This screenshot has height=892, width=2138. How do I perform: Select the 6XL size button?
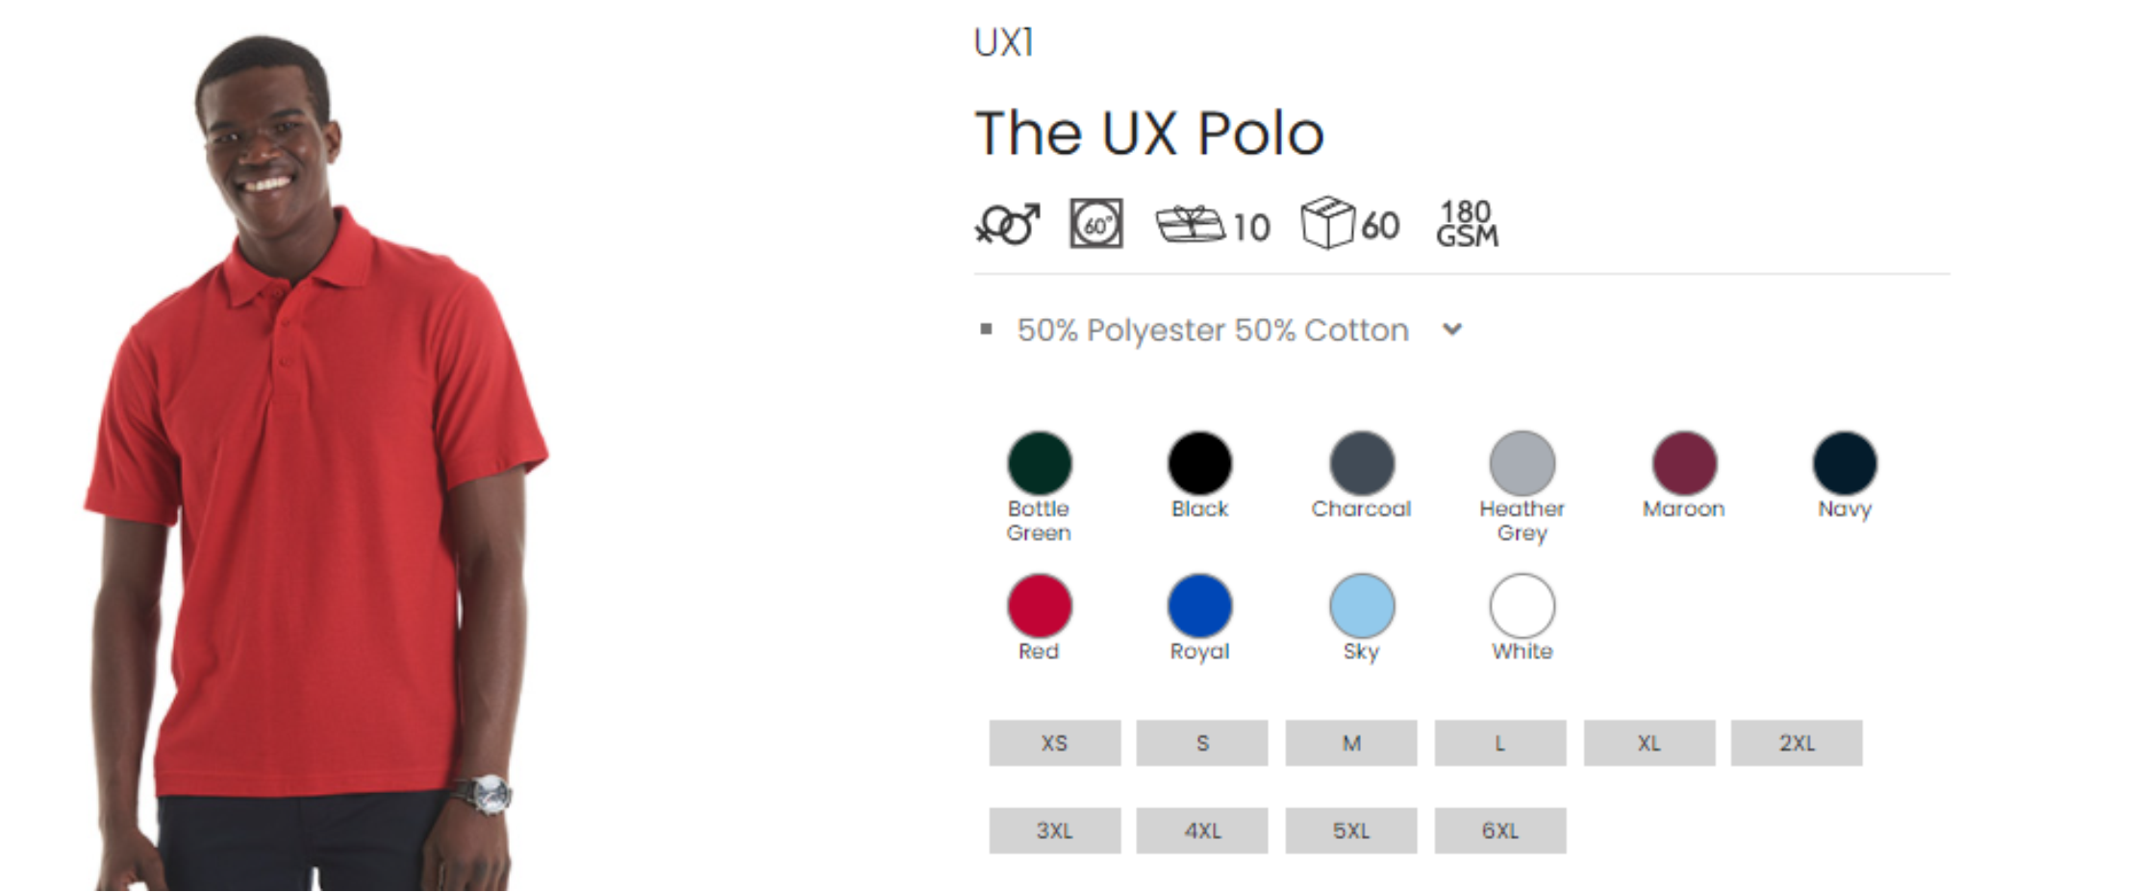[x=1500, y=830]
